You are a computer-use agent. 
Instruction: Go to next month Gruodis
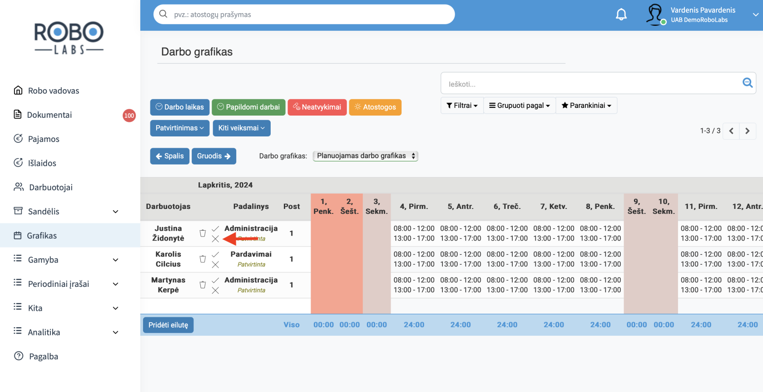tap(214, 156)
